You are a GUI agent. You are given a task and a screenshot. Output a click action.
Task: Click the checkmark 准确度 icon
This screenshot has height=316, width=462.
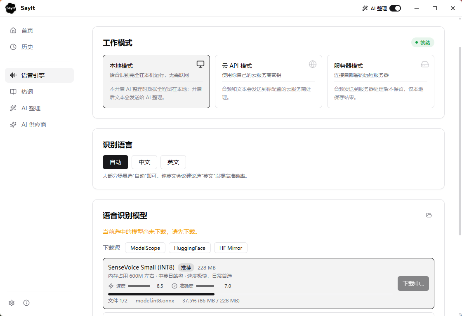(x=174, y=286)
